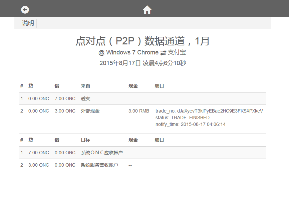Click the 细目 header in the upper table

(160, 86)
